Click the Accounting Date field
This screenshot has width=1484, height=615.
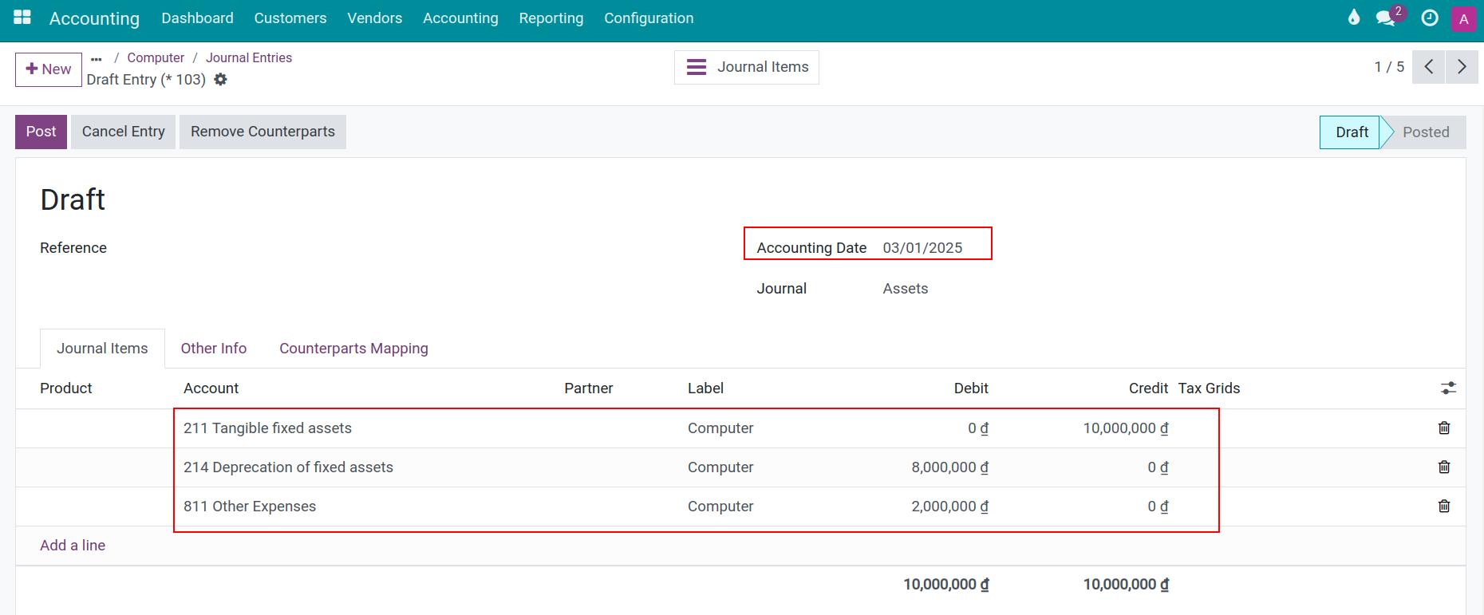coord(922,248)
